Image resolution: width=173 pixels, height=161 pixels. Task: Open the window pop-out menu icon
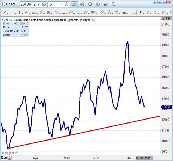pyautogui.click(x=155, y=2)
